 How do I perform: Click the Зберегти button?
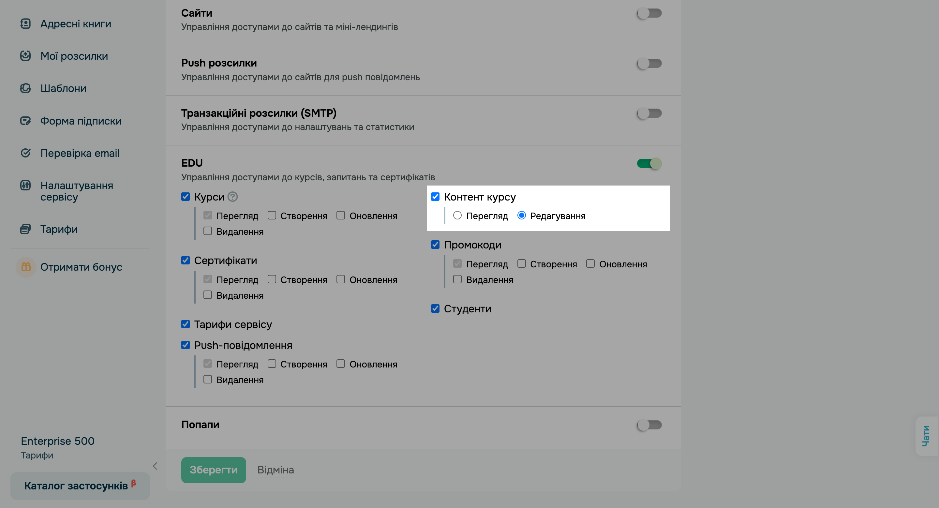[x=213, y=470]
